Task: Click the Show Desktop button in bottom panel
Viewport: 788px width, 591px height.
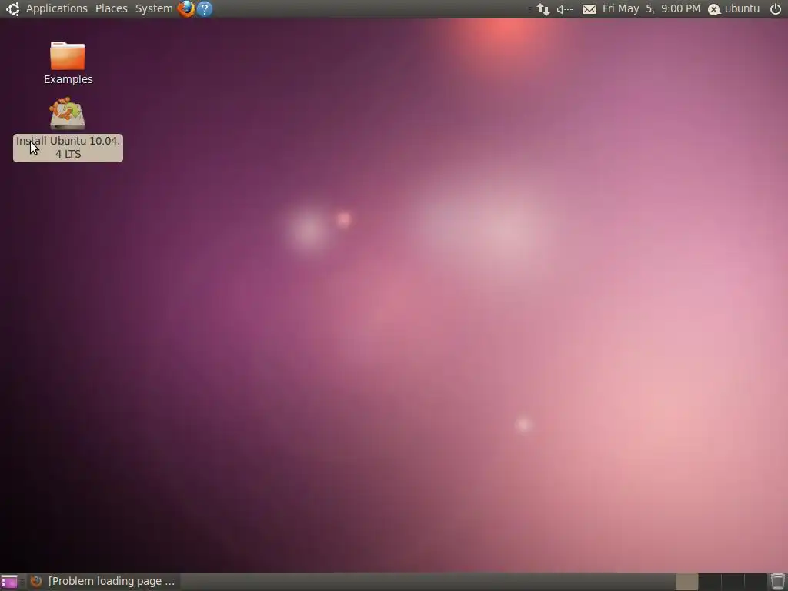Action: [9, 582]
